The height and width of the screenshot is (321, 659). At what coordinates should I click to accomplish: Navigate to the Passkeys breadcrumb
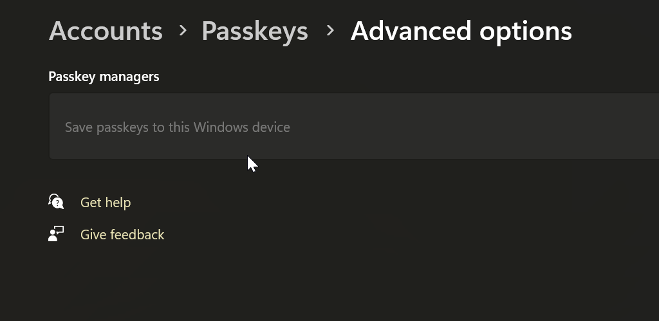coord(255,31)
